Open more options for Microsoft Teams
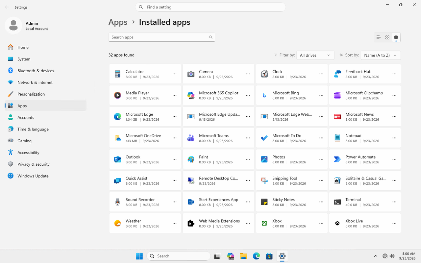The width and height of the screenshot is (421, 263). (248, 138)
